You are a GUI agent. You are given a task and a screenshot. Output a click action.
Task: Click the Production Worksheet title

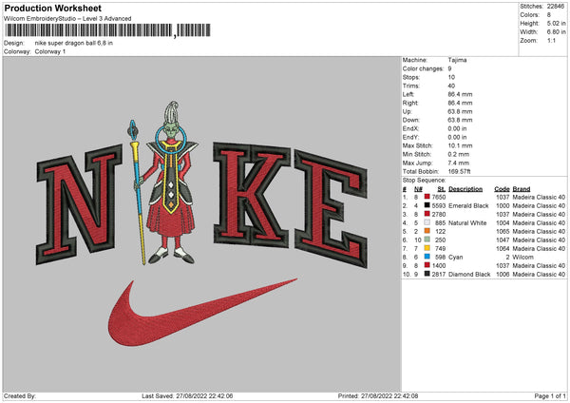pyautogui.click(x=52, y=8)
